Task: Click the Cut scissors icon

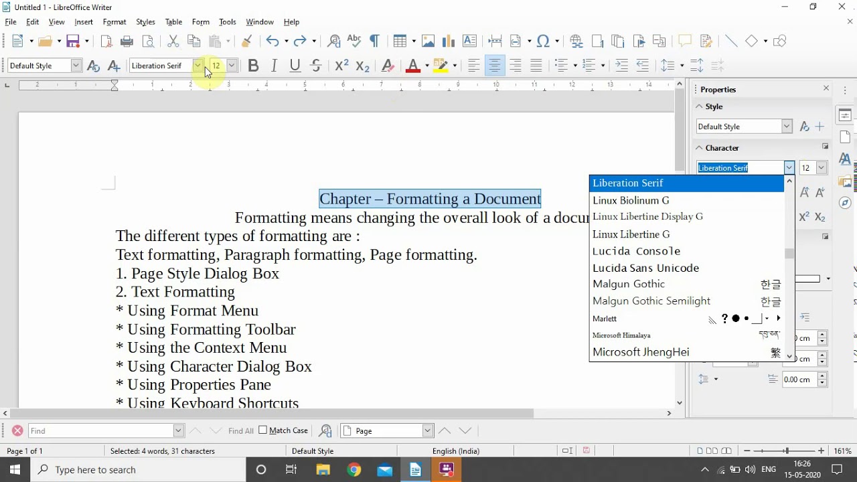Action: tap(173, 42)
